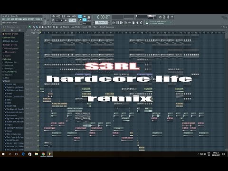Mute Track 1 with its green dot

[x=38, y=38]
